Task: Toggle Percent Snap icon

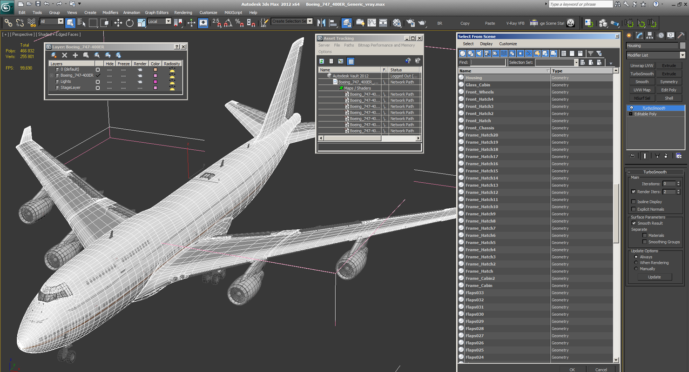Action: (239, 23)
